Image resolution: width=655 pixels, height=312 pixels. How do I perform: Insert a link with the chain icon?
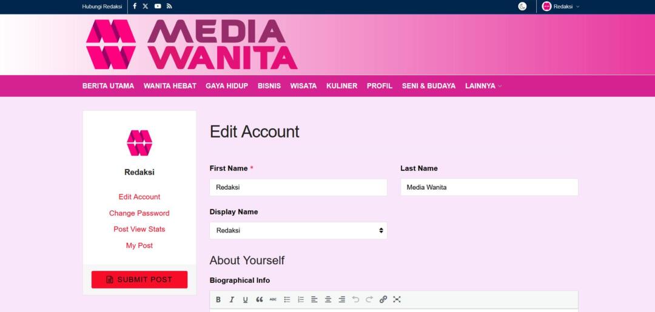click(383, 299)
